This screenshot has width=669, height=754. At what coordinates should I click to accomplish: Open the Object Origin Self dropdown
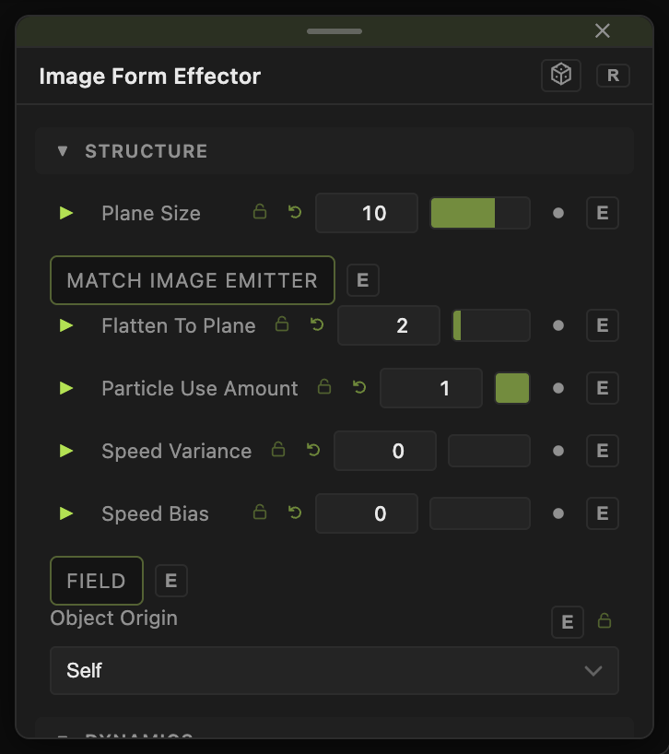[334, 670]
